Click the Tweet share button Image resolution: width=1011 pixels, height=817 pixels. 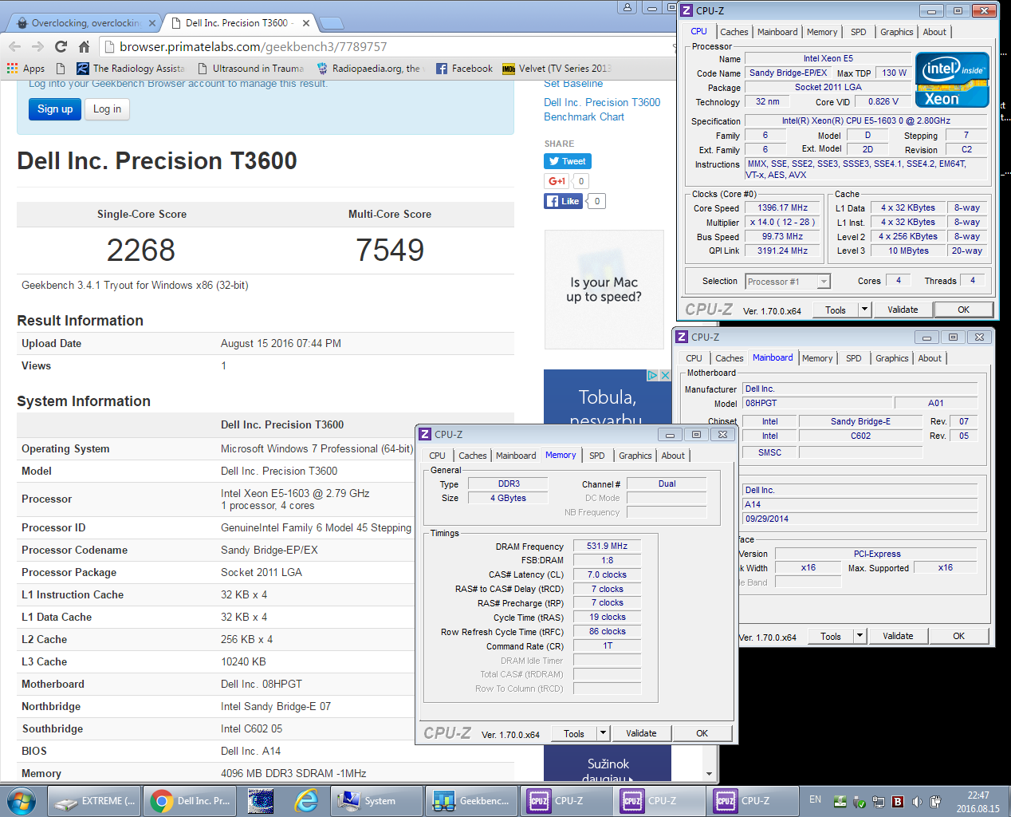[568, 161]
